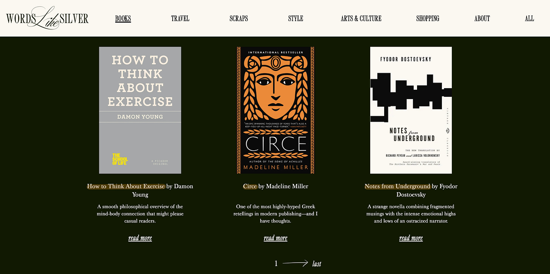This screenshot has height=274, width=550.
Task: Click the next page arrow
Action: 295,263
